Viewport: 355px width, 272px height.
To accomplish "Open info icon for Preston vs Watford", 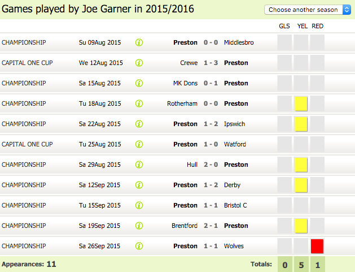I will pos(139,144).
